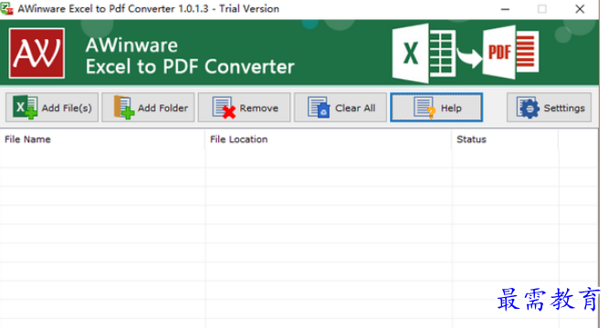The width and height of the screenshot is (608, 328).
Task: Minimize the converter window
Action: (x=505, y=9)
